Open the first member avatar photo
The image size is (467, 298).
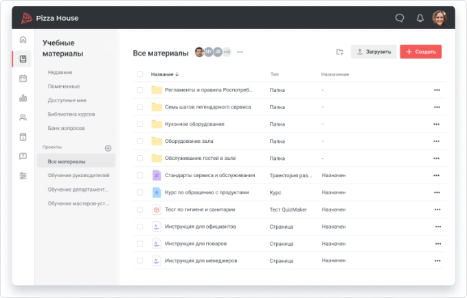[x=200, y=51]
